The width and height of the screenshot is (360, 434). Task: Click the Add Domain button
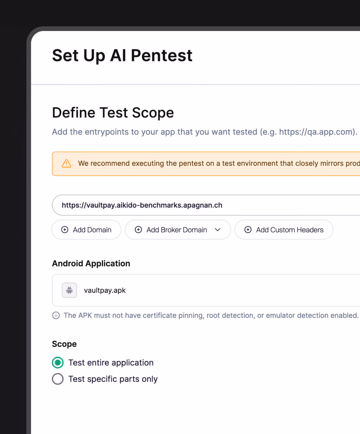coord(86,230)
